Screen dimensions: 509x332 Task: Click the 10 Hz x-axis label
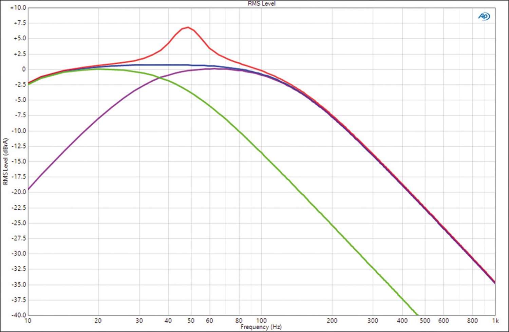pos(28,320)
